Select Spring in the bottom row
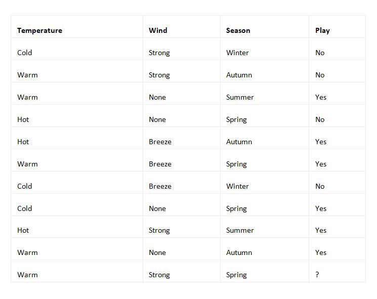The image size is (377, 299). click(x=236, y=275)
